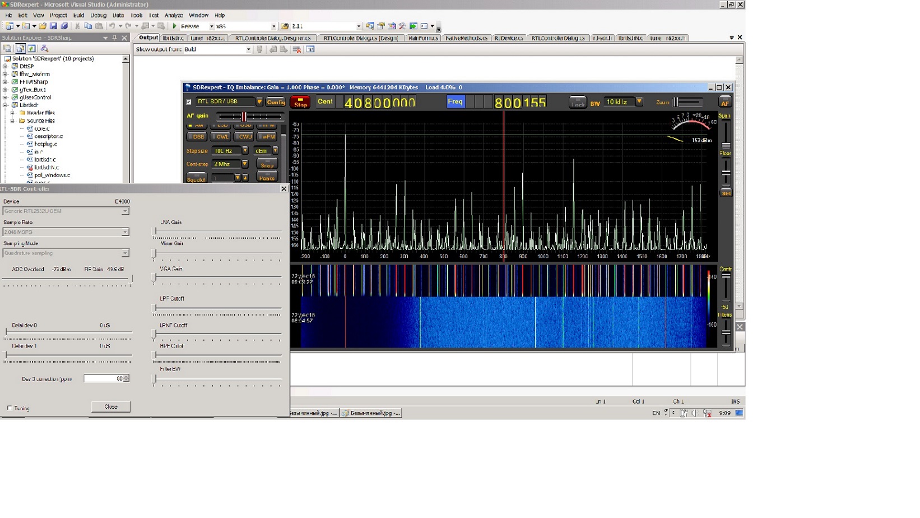This screenshot has width=920, height=518.
Task: Open the Debug menu
Action: coord(98,15)
